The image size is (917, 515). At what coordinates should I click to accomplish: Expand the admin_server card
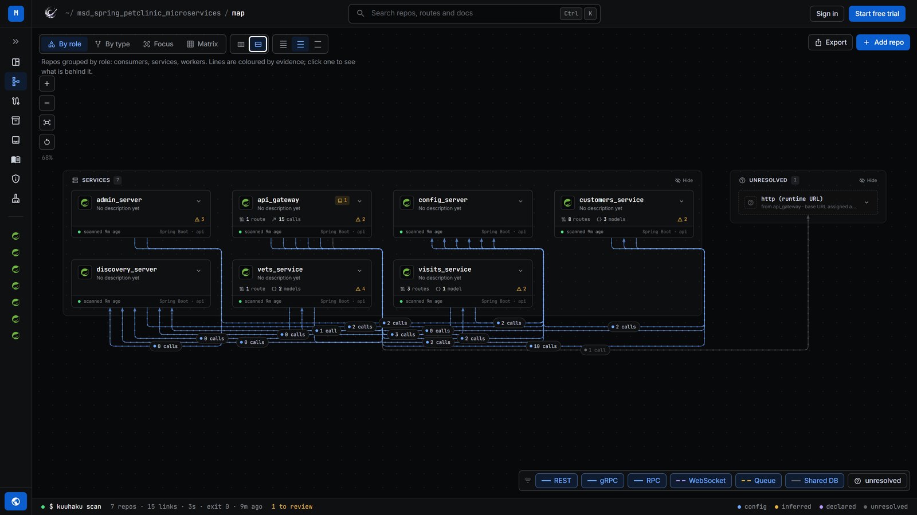point(199,201)
